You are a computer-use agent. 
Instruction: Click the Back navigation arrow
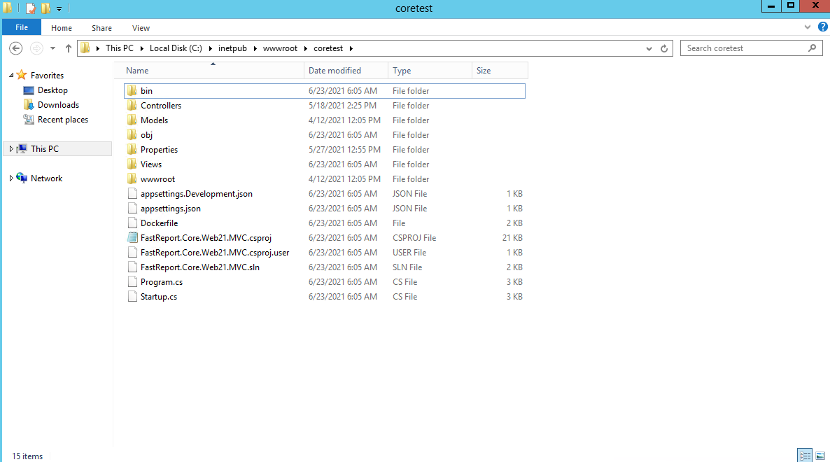pyautogui.click(x=16, y=48)
